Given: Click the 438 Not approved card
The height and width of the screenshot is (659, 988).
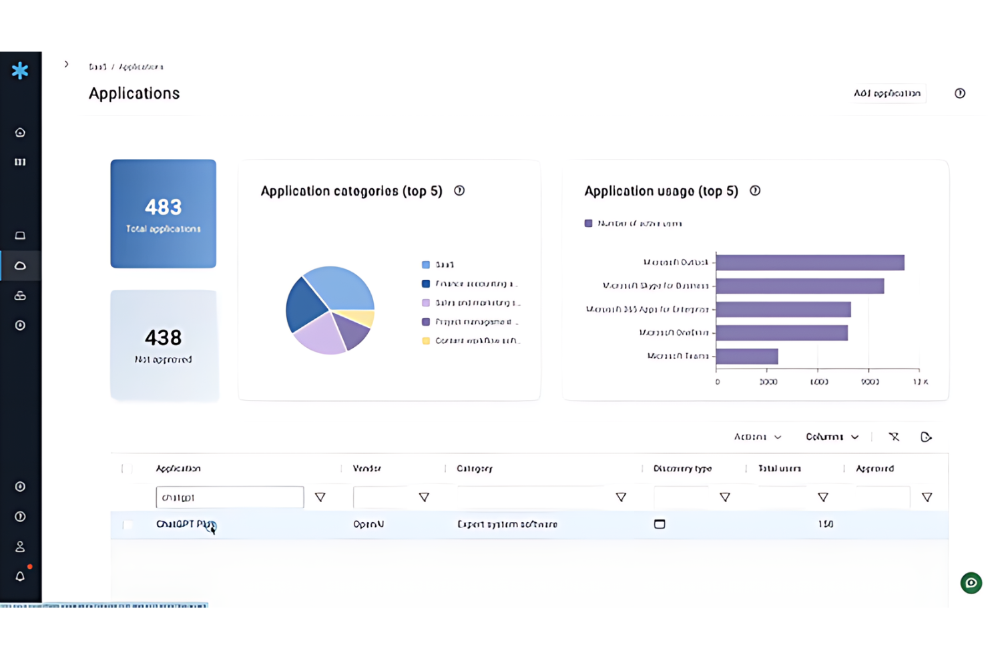Looking at the screenshot, I should click(164, 345).
